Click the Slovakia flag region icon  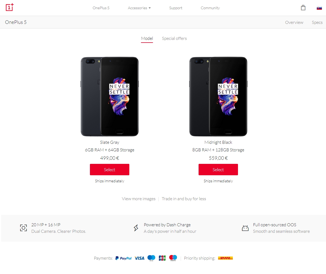click(x=319, y=8)
